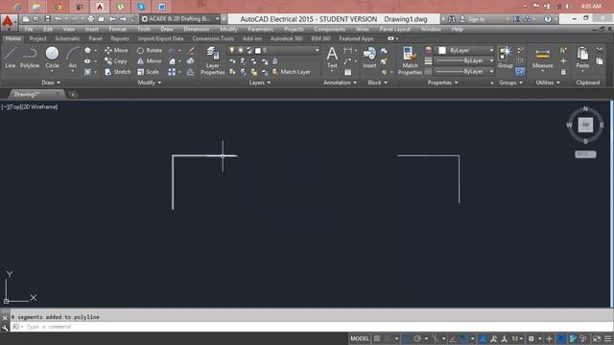Expand the Annotation panel
This screenshot has width=614, height=345.
click(x=340, y=82)
